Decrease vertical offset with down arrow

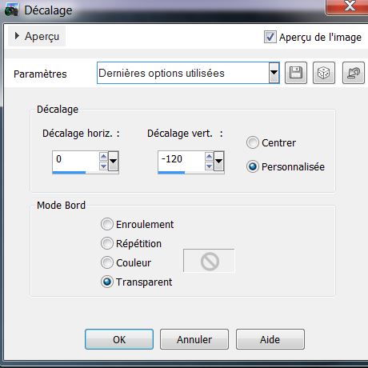click(x=209, y=166)
